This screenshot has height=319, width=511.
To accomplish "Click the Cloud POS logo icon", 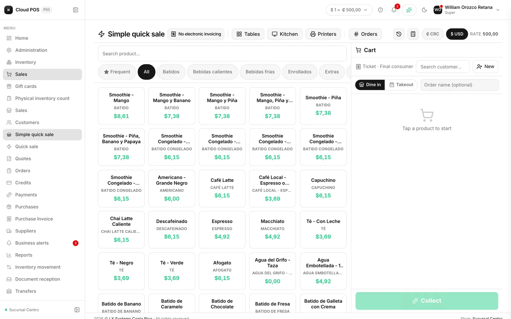I will pyautogui.click(x=9, y=10).
